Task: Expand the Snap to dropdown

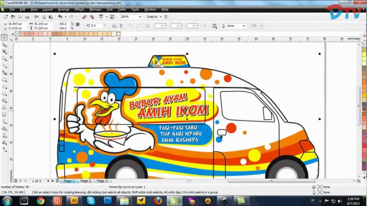Action: point(161,17)
